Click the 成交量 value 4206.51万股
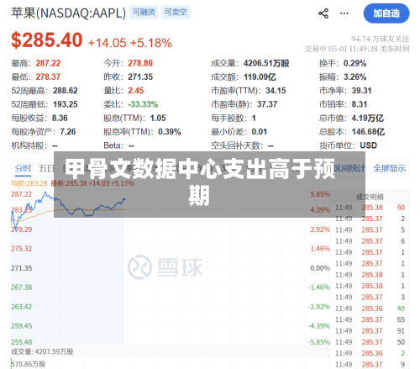 pos(266,63)
